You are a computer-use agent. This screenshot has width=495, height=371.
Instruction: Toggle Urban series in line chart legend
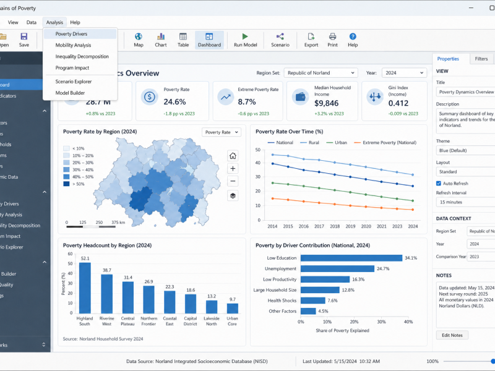tap(337, 143)
